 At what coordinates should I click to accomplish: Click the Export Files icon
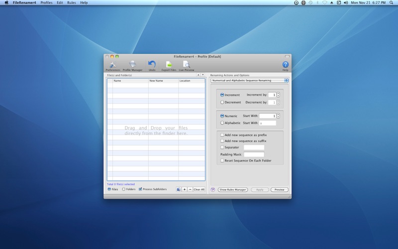[x=169, y=64]
